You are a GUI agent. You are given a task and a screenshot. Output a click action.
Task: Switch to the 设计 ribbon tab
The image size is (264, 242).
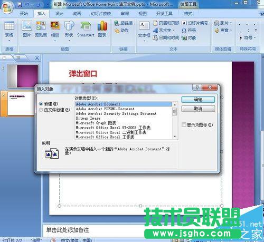pyautogui.click(x=59, y=14)
